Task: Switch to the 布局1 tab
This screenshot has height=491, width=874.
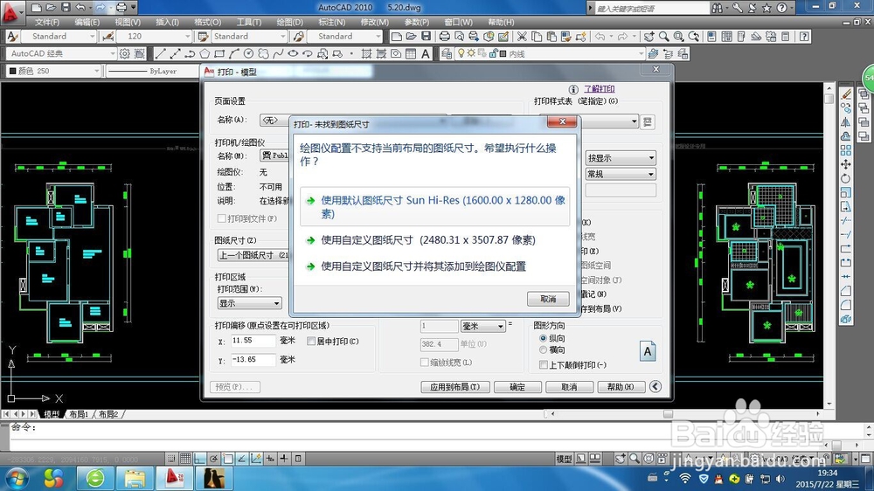Action: click(x=79, y=414)
